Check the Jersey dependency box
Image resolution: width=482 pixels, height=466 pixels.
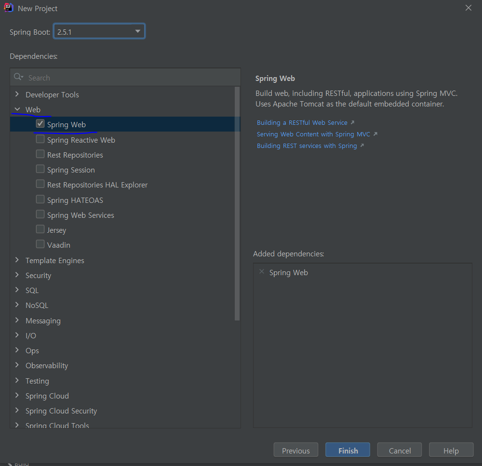pyautogui.click(x=40, y=229)
